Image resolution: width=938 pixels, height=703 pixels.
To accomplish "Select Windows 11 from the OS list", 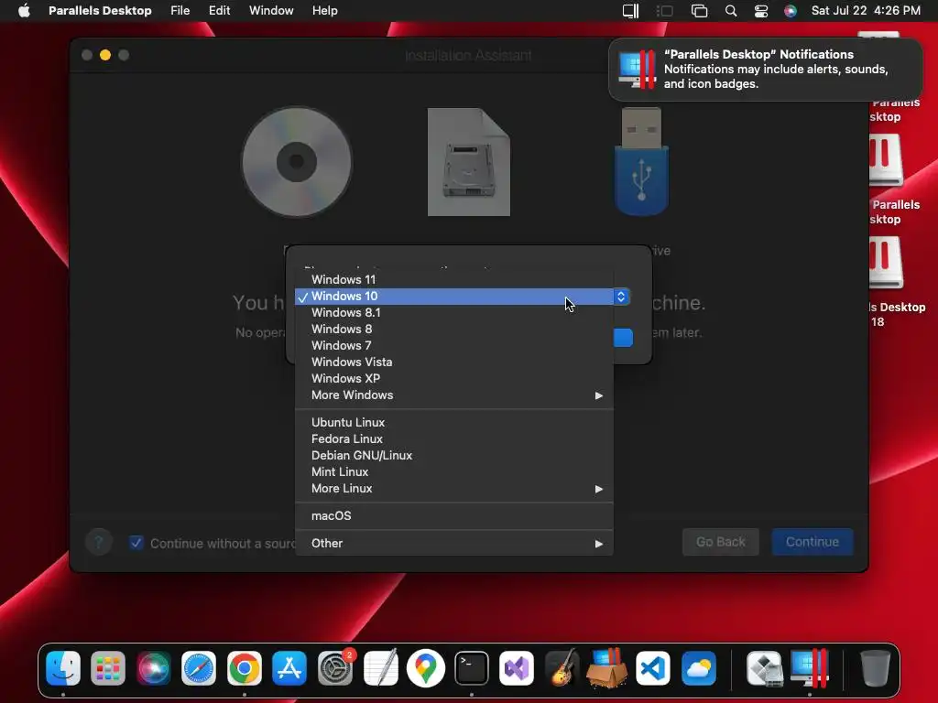I will click(x=454, y=279).
